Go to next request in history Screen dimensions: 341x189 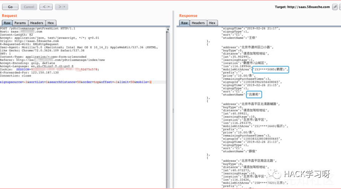click(61, 7)
